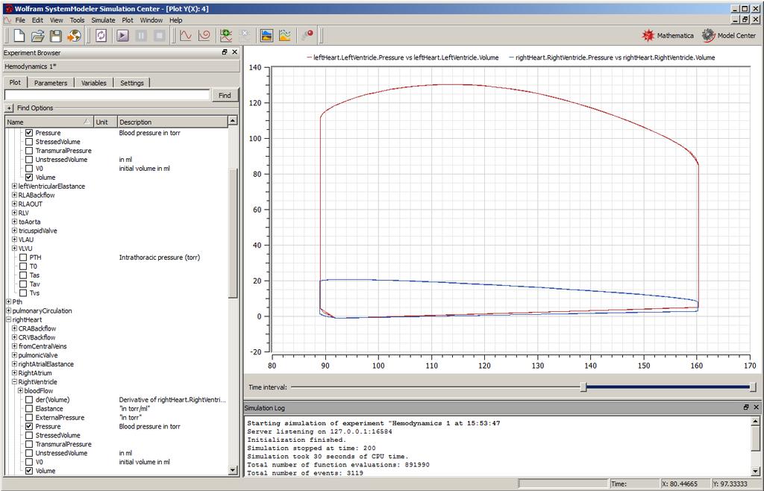Uncheck Pressure under the RightVentricle node
This screenshot has height=491, width=764.
29,426
